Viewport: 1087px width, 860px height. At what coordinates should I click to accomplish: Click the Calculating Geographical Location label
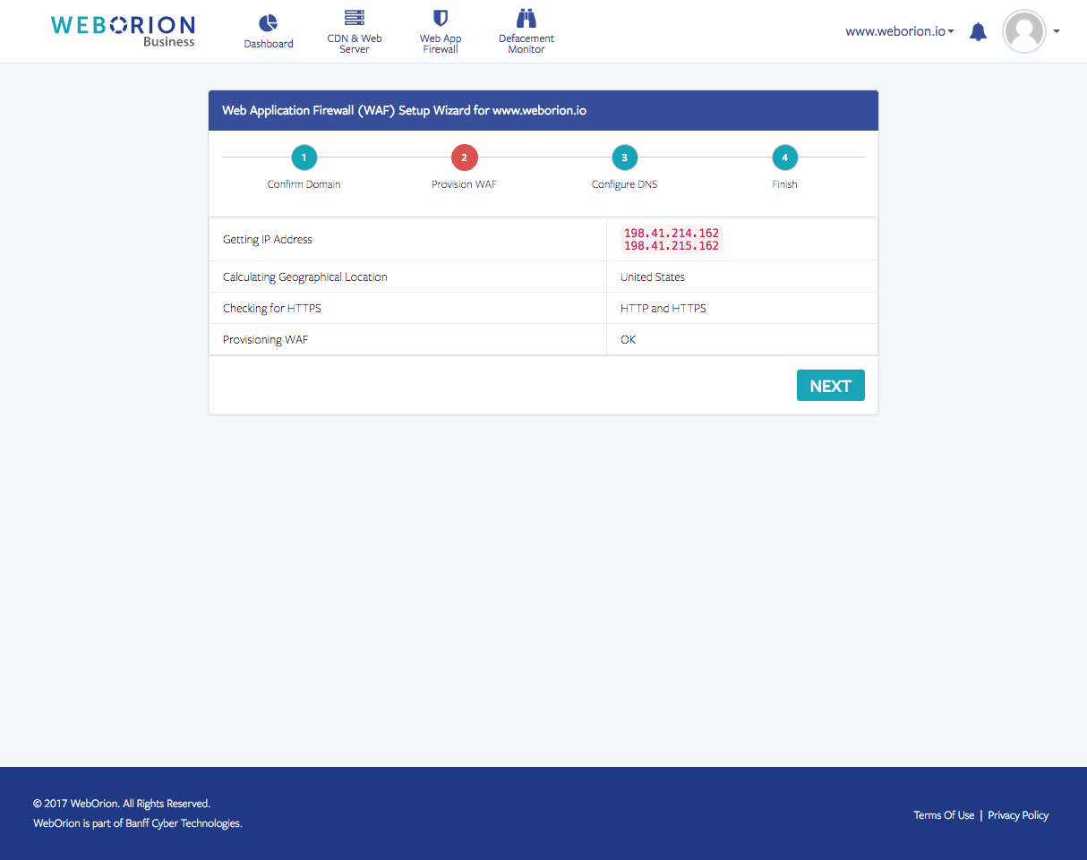click(305, 277)
